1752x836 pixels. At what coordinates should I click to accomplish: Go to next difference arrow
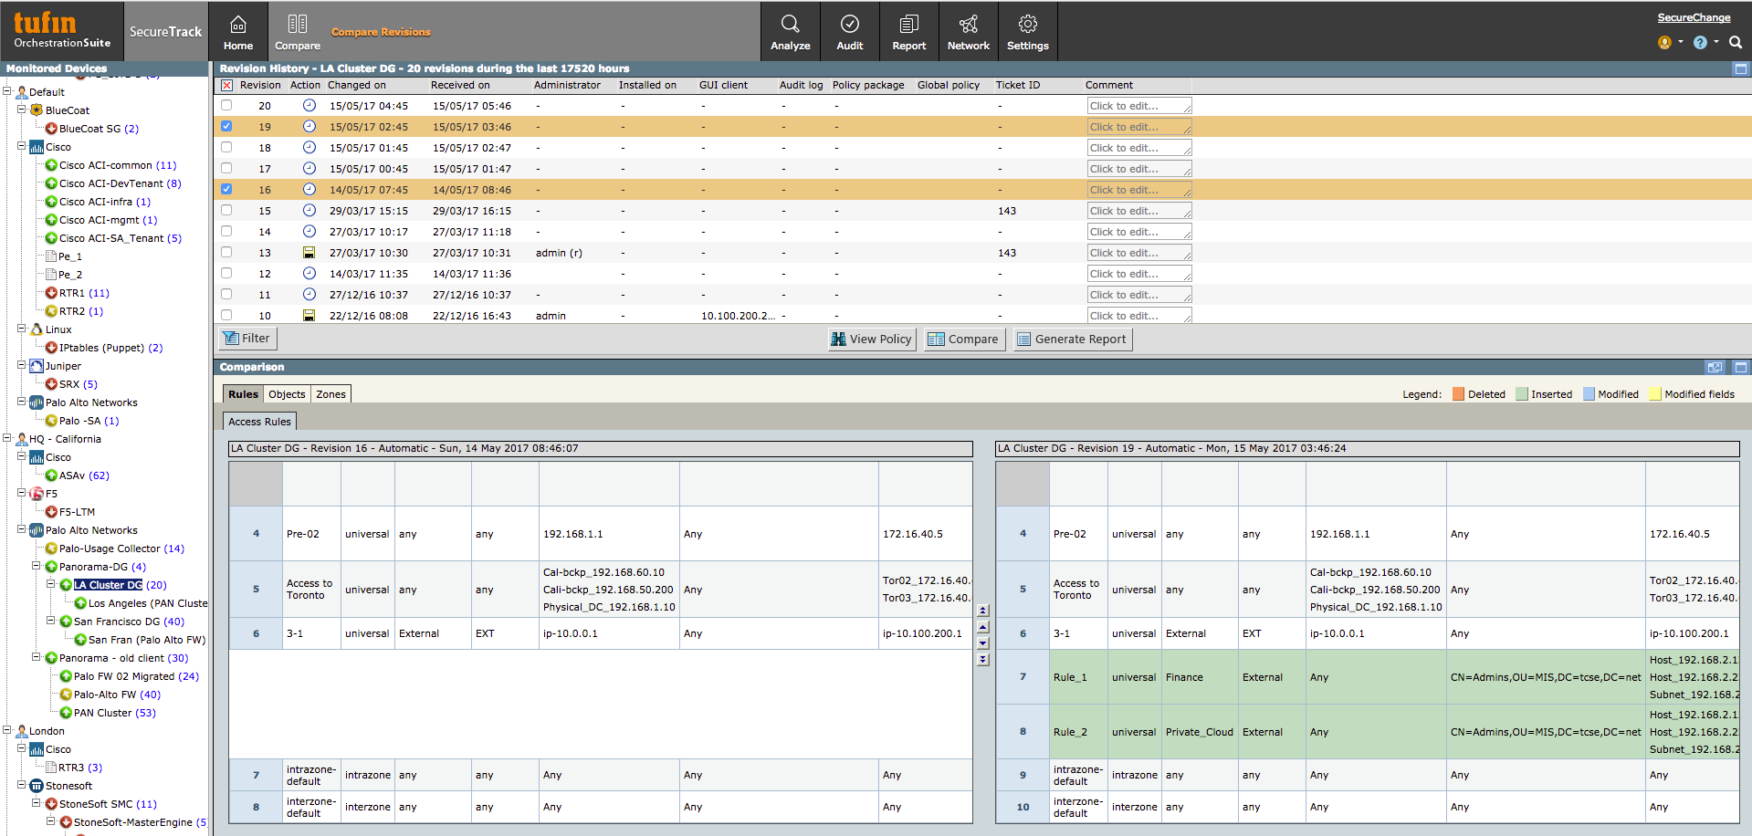[x=983, y=643]
